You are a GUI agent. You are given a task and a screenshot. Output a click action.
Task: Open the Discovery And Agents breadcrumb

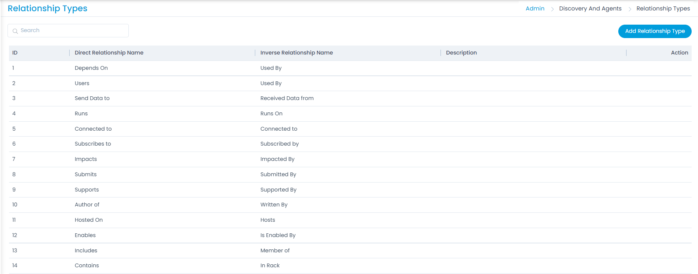tap(590, 9)
